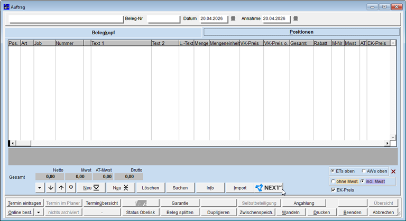The image size is (406, 221).
Task: Click the Zwischenspeich. button
Action: tap(256, 212)
